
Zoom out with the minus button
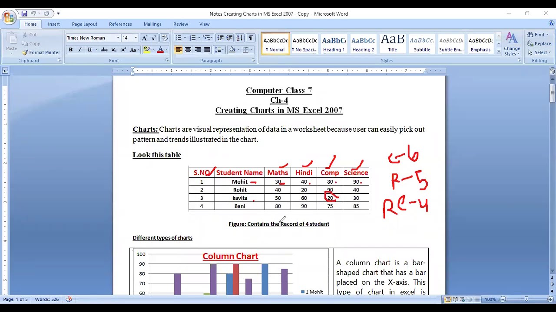(503, 299)
